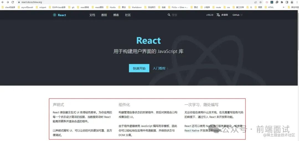299x141 pixels.
Task: Open the PicGo + Gitee bookmark folder
Action: (178, 7)
